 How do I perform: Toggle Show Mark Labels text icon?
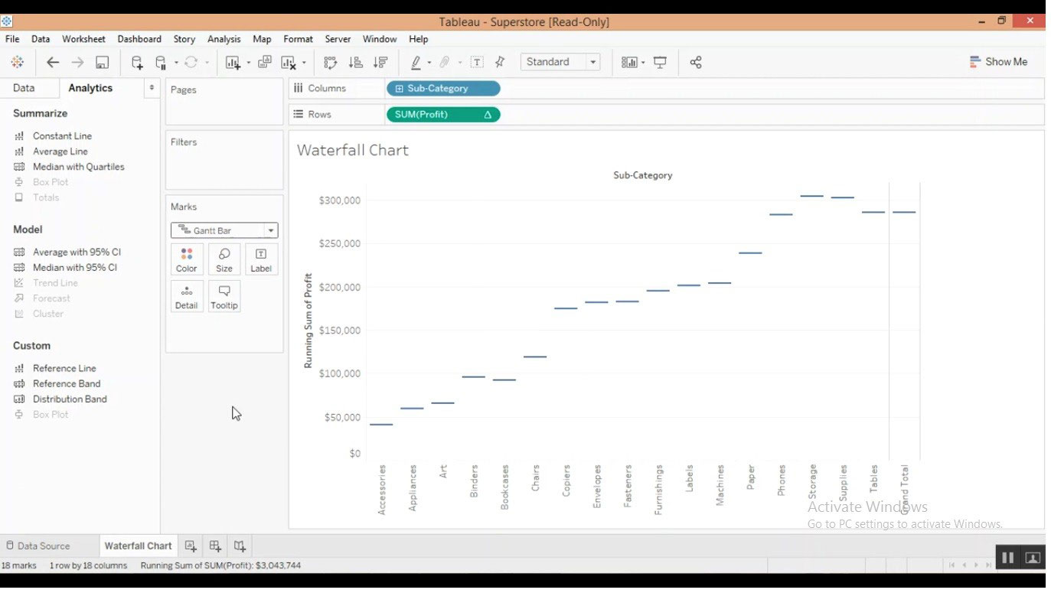coord(477,62)
